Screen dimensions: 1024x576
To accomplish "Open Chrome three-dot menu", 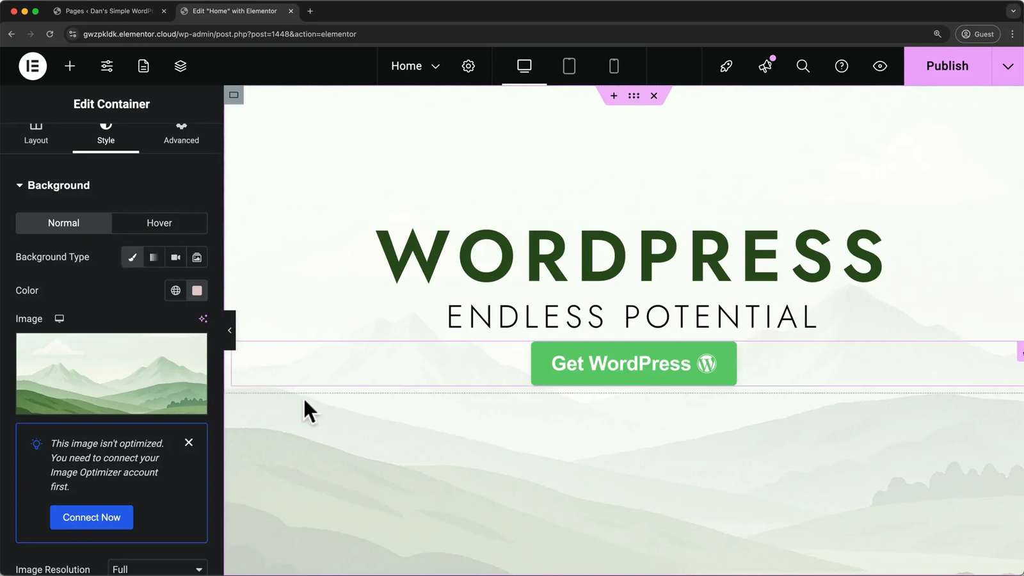I will point(1012,34).
